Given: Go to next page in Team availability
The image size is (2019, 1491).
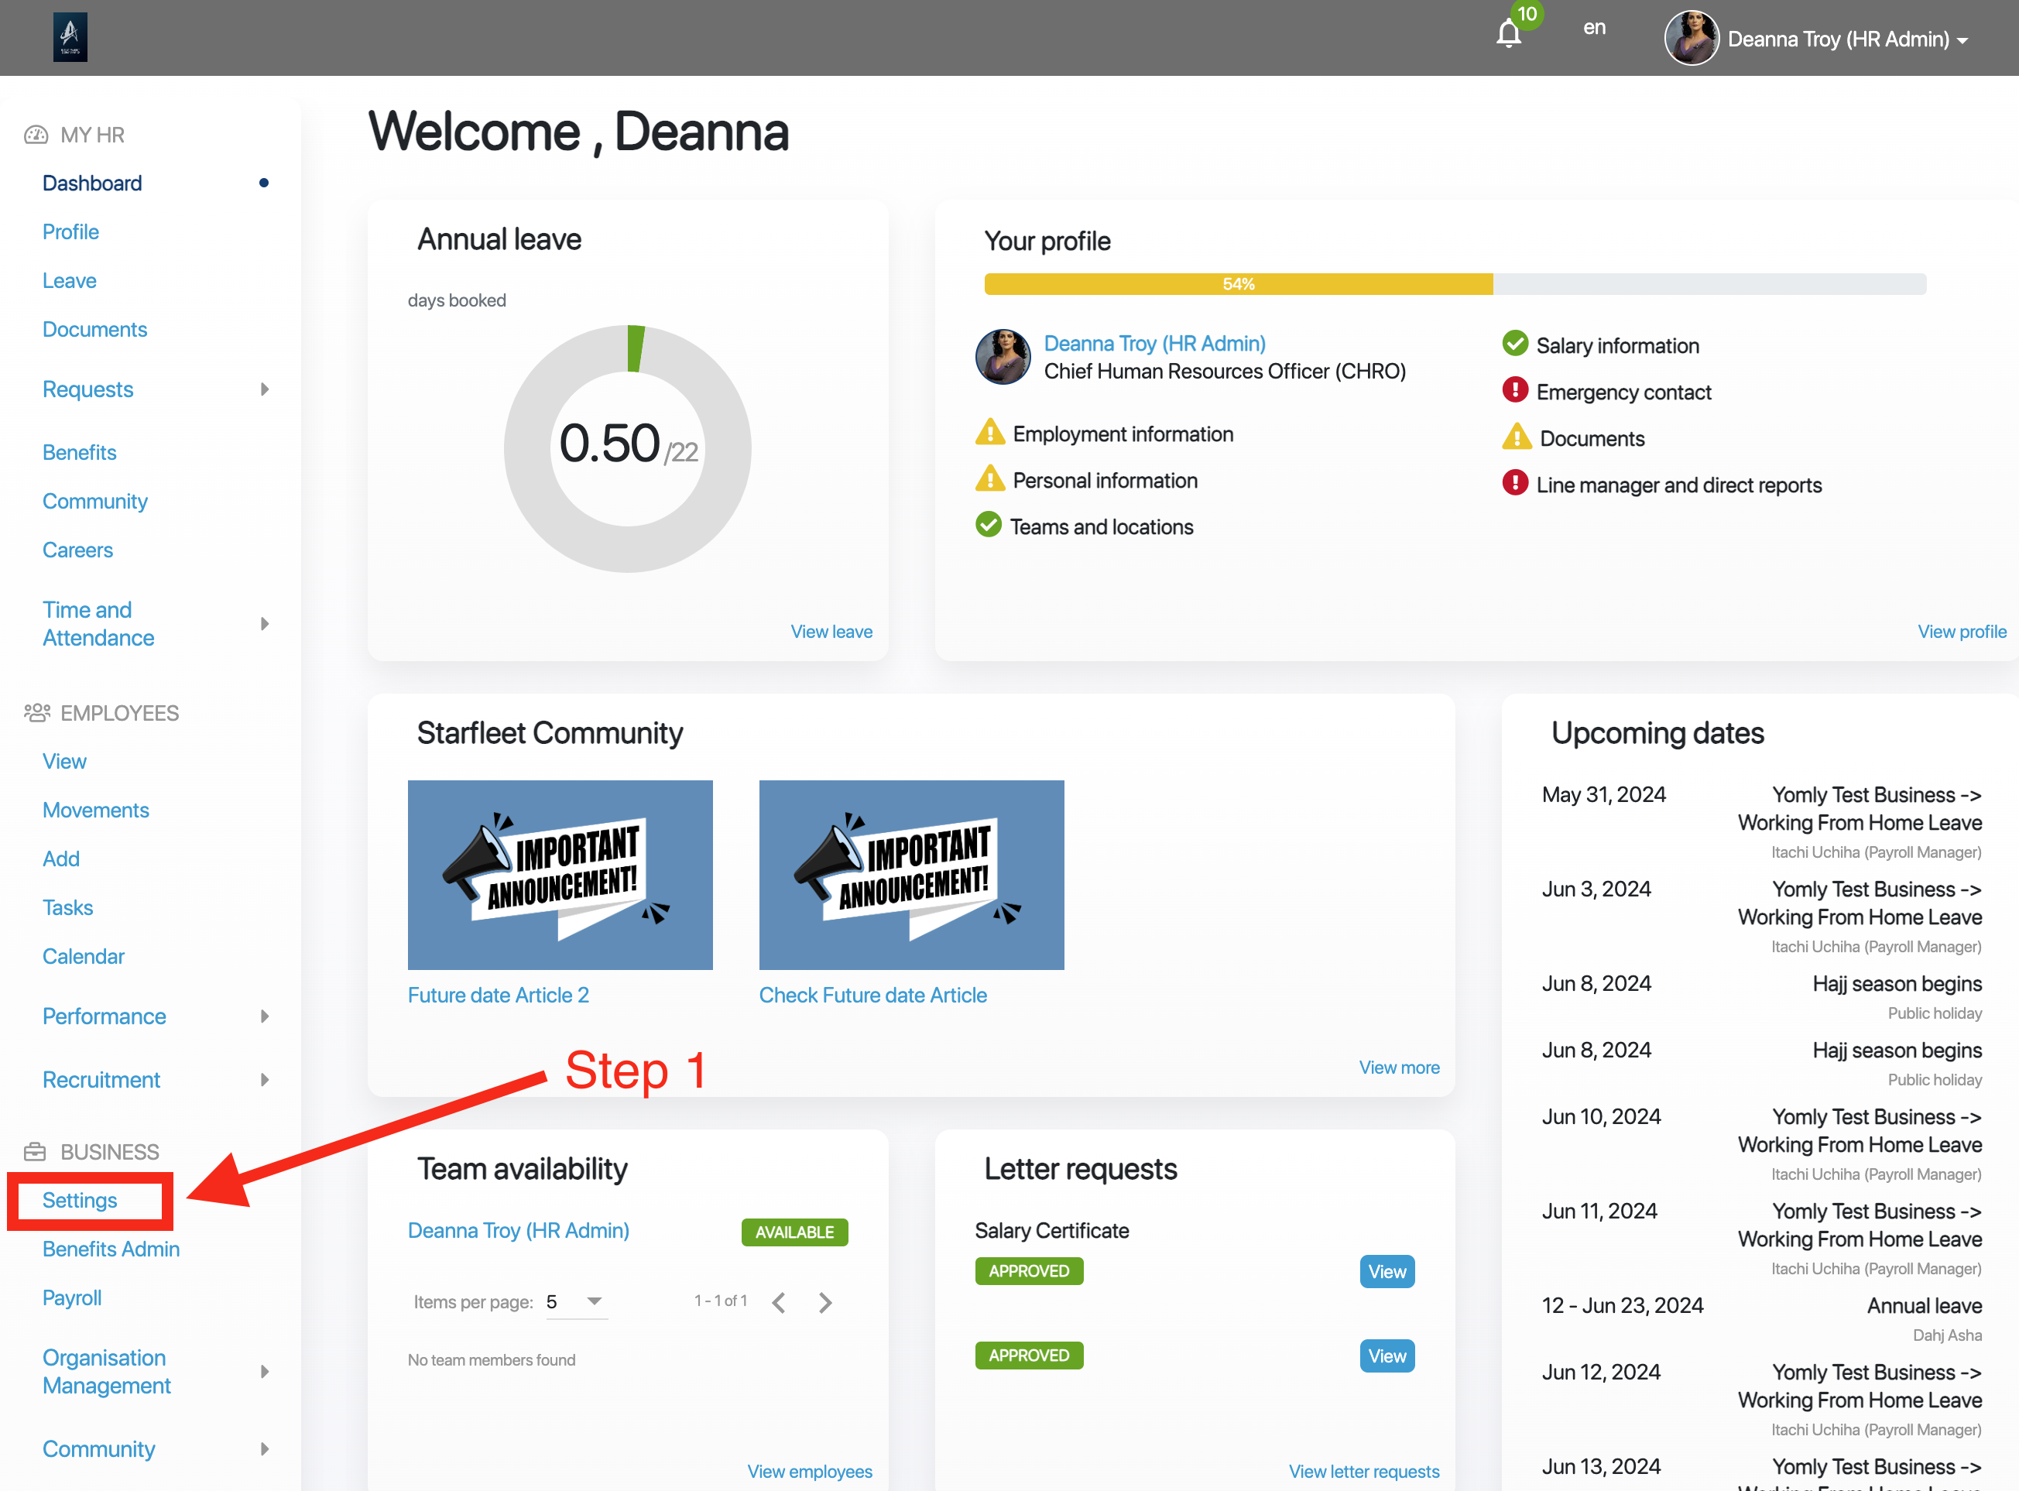Looking at the screenshot, I should click(825, 1302).
